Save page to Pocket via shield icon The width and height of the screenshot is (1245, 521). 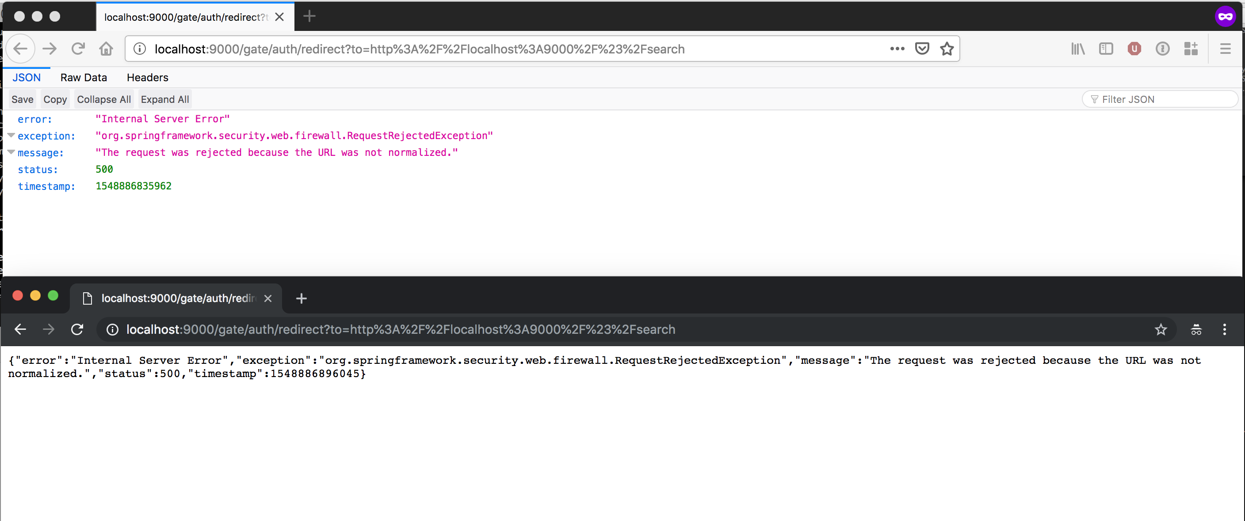(x=922, y=48)
